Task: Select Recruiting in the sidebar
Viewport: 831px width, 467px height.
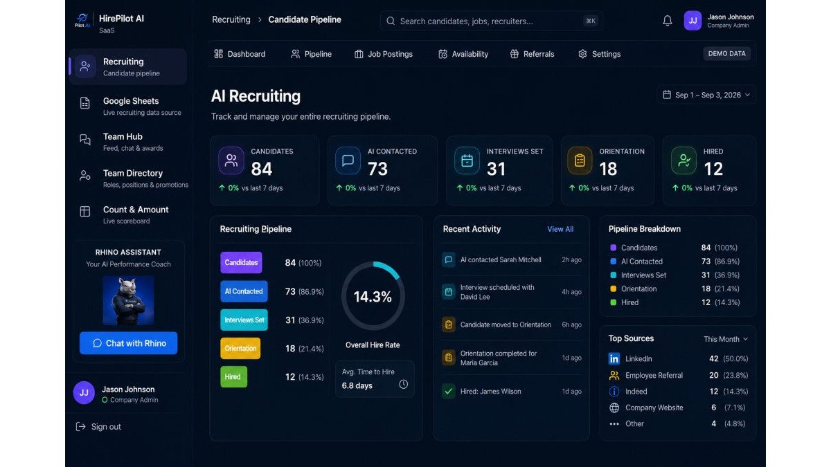Action: point(127,66)
